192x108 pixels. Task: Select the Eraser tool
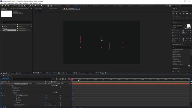[35, 6]
